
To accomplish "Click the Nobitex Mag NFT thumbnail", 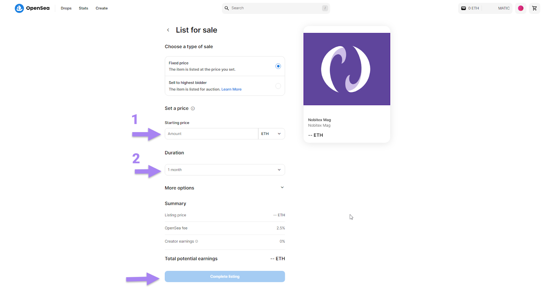I will pyautogui.click(x=347, y=69).
